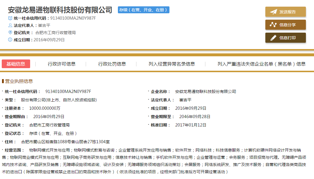This screenshot has width=314, height=179.
Task: Click the paper plane icon on 发送报告
Action: (273, 12)
